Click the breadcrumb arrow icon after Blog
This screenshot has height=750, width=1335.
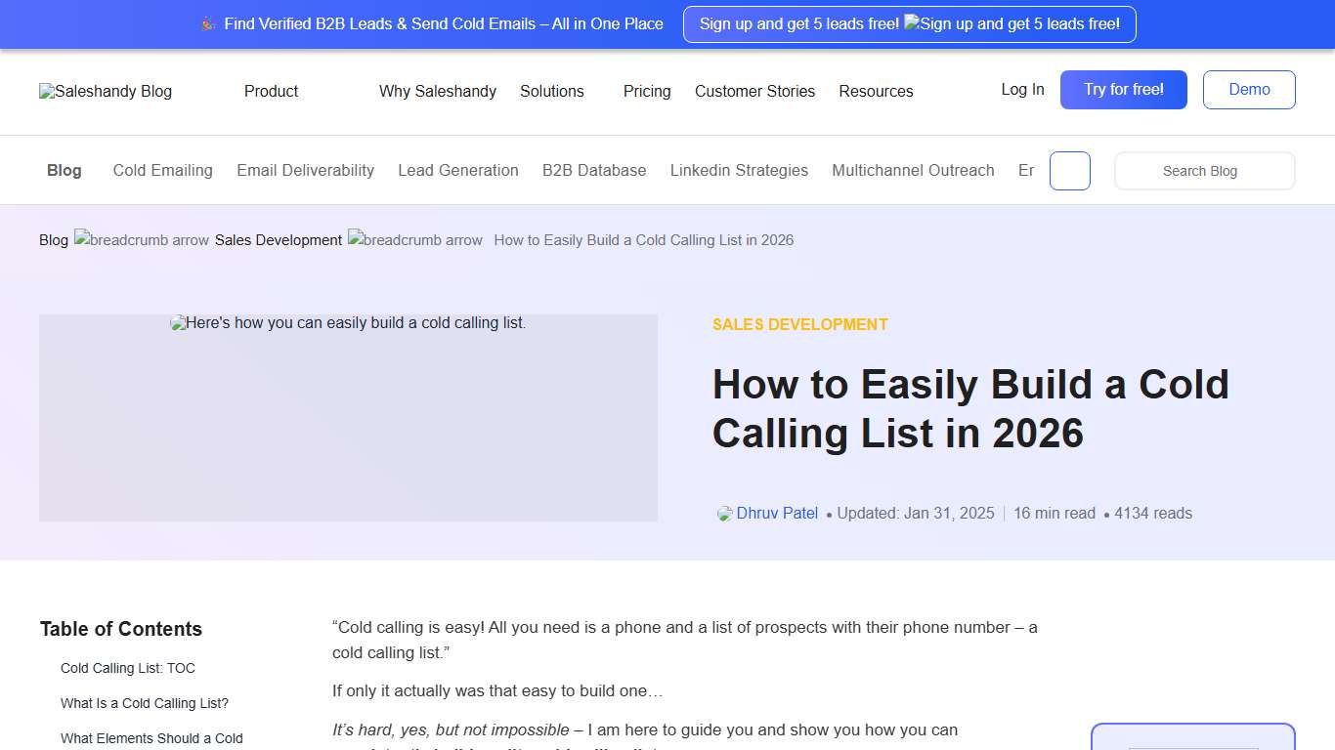142,239
